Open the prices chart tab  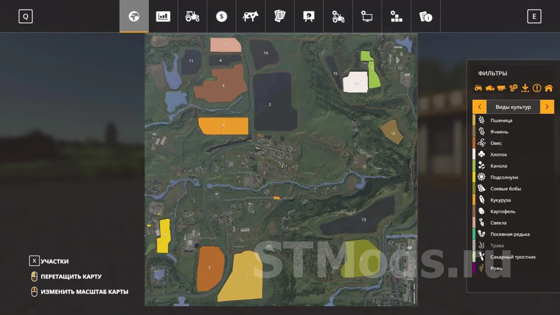click(163, 17)
